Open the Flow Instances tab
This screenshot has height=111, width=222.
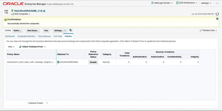[x=44, y=36]
